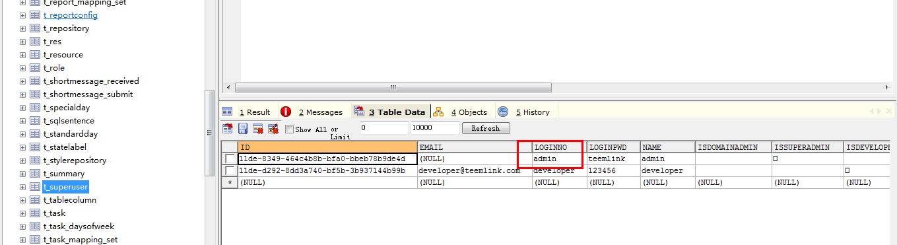
Task: Click the LOGINNO cell showing admin
Action: coord(558,158)
